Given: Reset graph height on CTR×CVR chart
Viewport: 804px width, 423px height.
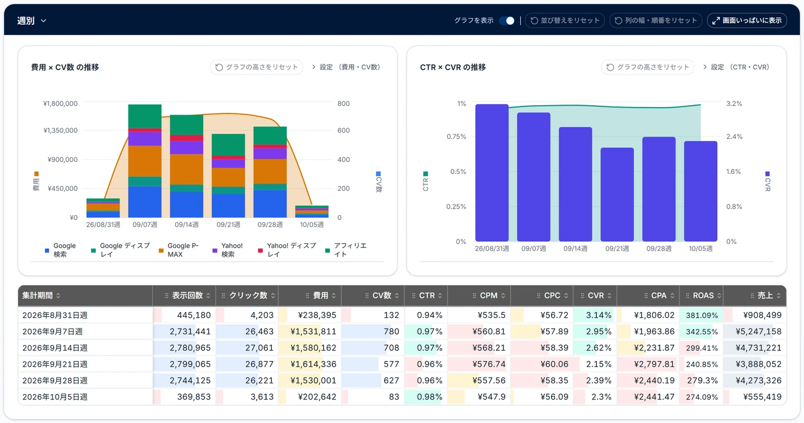Looking at the screenshot, I should click(648, 67).
